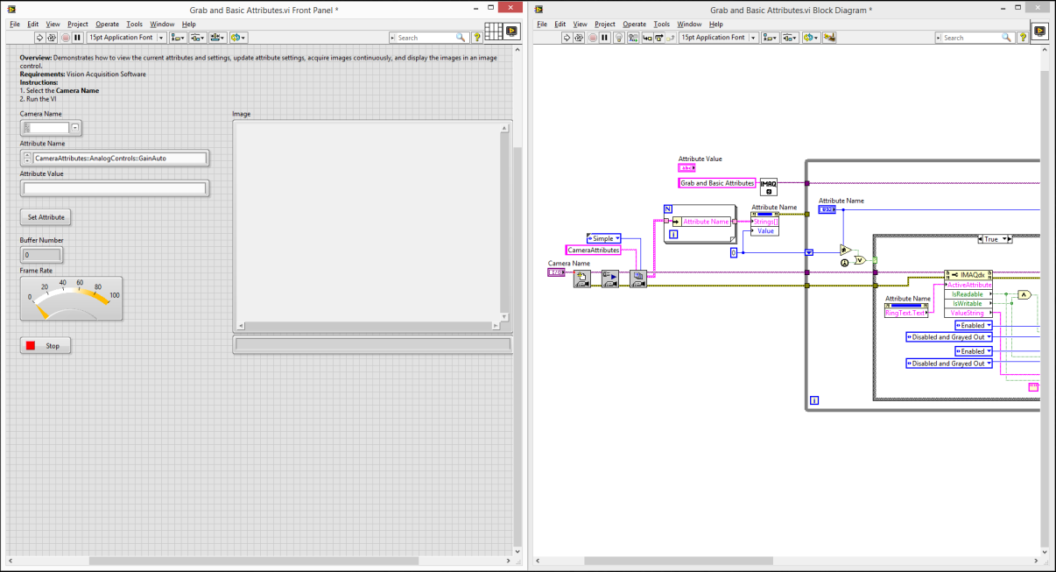Screen dimensions: 1056x572
Task: Run the VI from the Block Diagram toolbar
Action: point(567,38)
